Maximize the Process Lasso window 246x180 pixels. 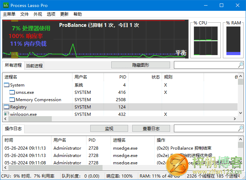[222, 6]
